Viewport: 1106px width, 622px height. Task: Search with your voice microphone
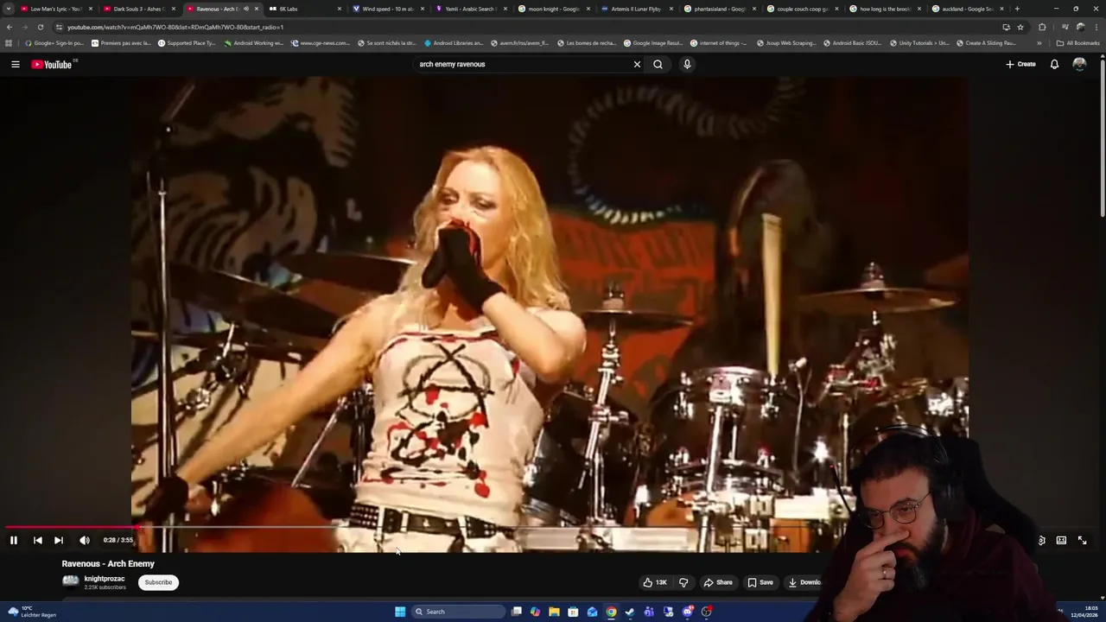[687, 64]
